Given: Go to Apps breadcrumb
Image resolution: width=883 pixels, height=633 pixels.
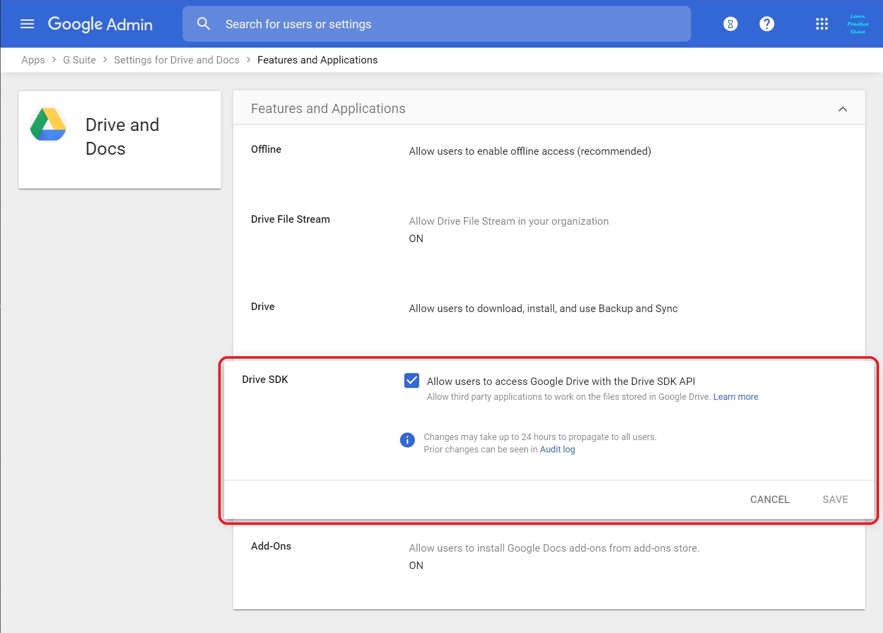Looking at the screenshot, I should [x=33, y=60].
